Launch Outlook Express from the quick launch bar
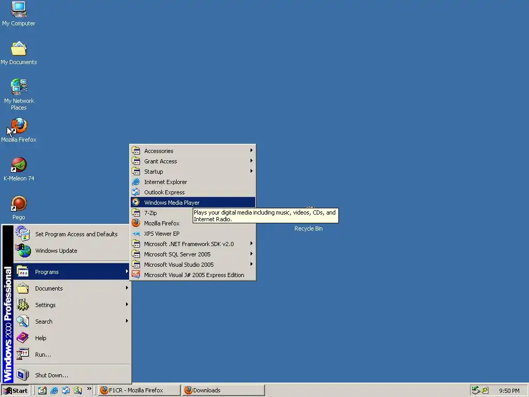This screenshot has height=397, width=529. point(66,390)
